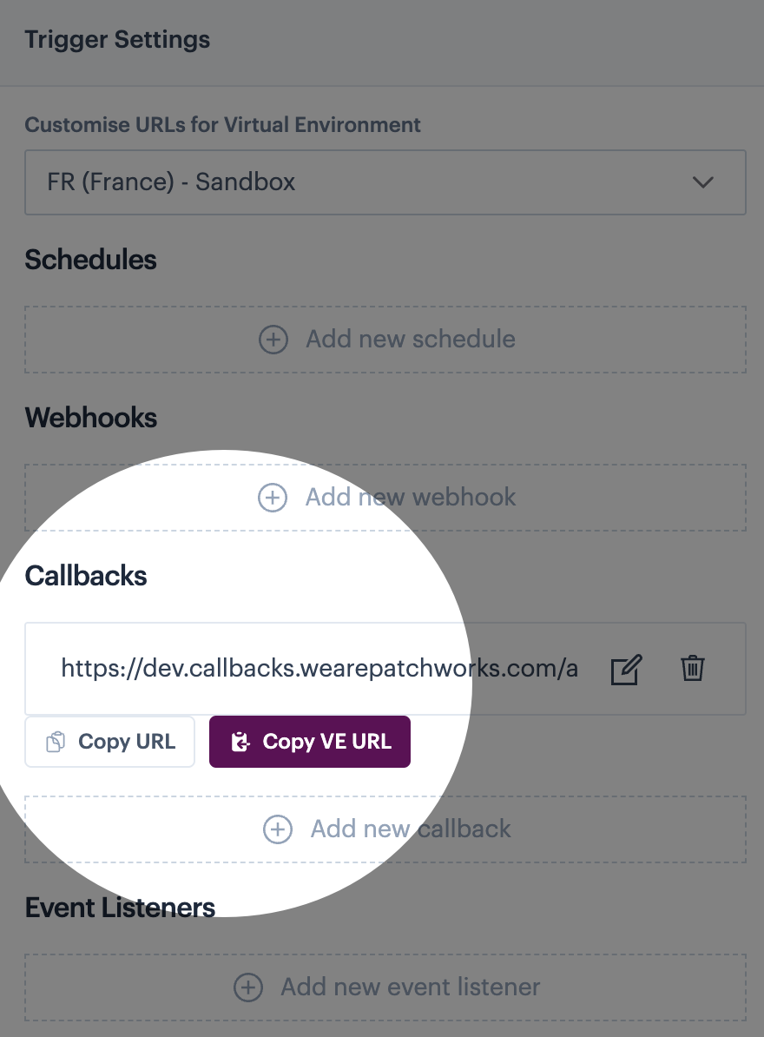Click the plus icon for new schedule
The width and height of the screenshot is (764, 1037).
click(273, 340)
